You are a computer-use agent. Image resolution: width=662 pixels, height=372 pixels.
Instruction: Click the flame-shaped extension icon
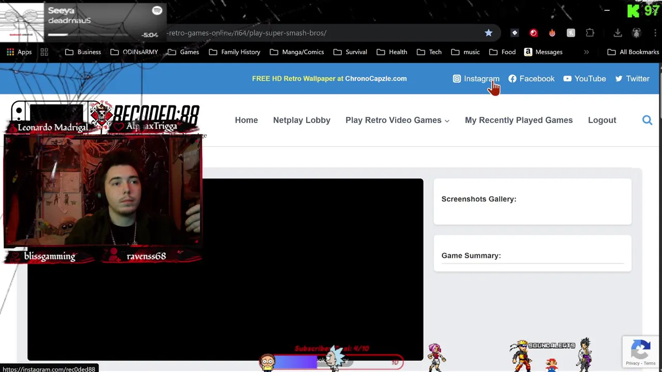click(x=552, y=33)
